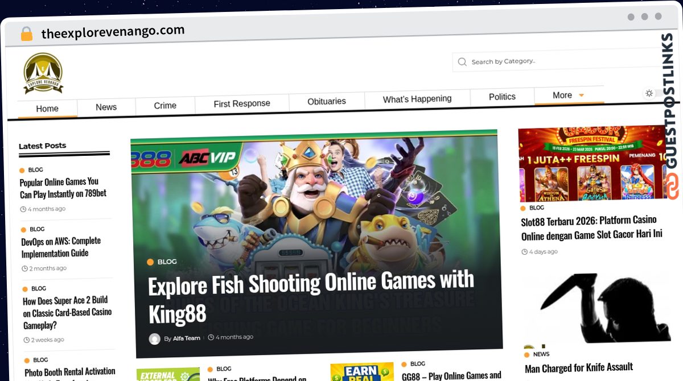Click clock icon beside 2 weeks ago
This screenshot has width=683, height=381.
(27, 340)
